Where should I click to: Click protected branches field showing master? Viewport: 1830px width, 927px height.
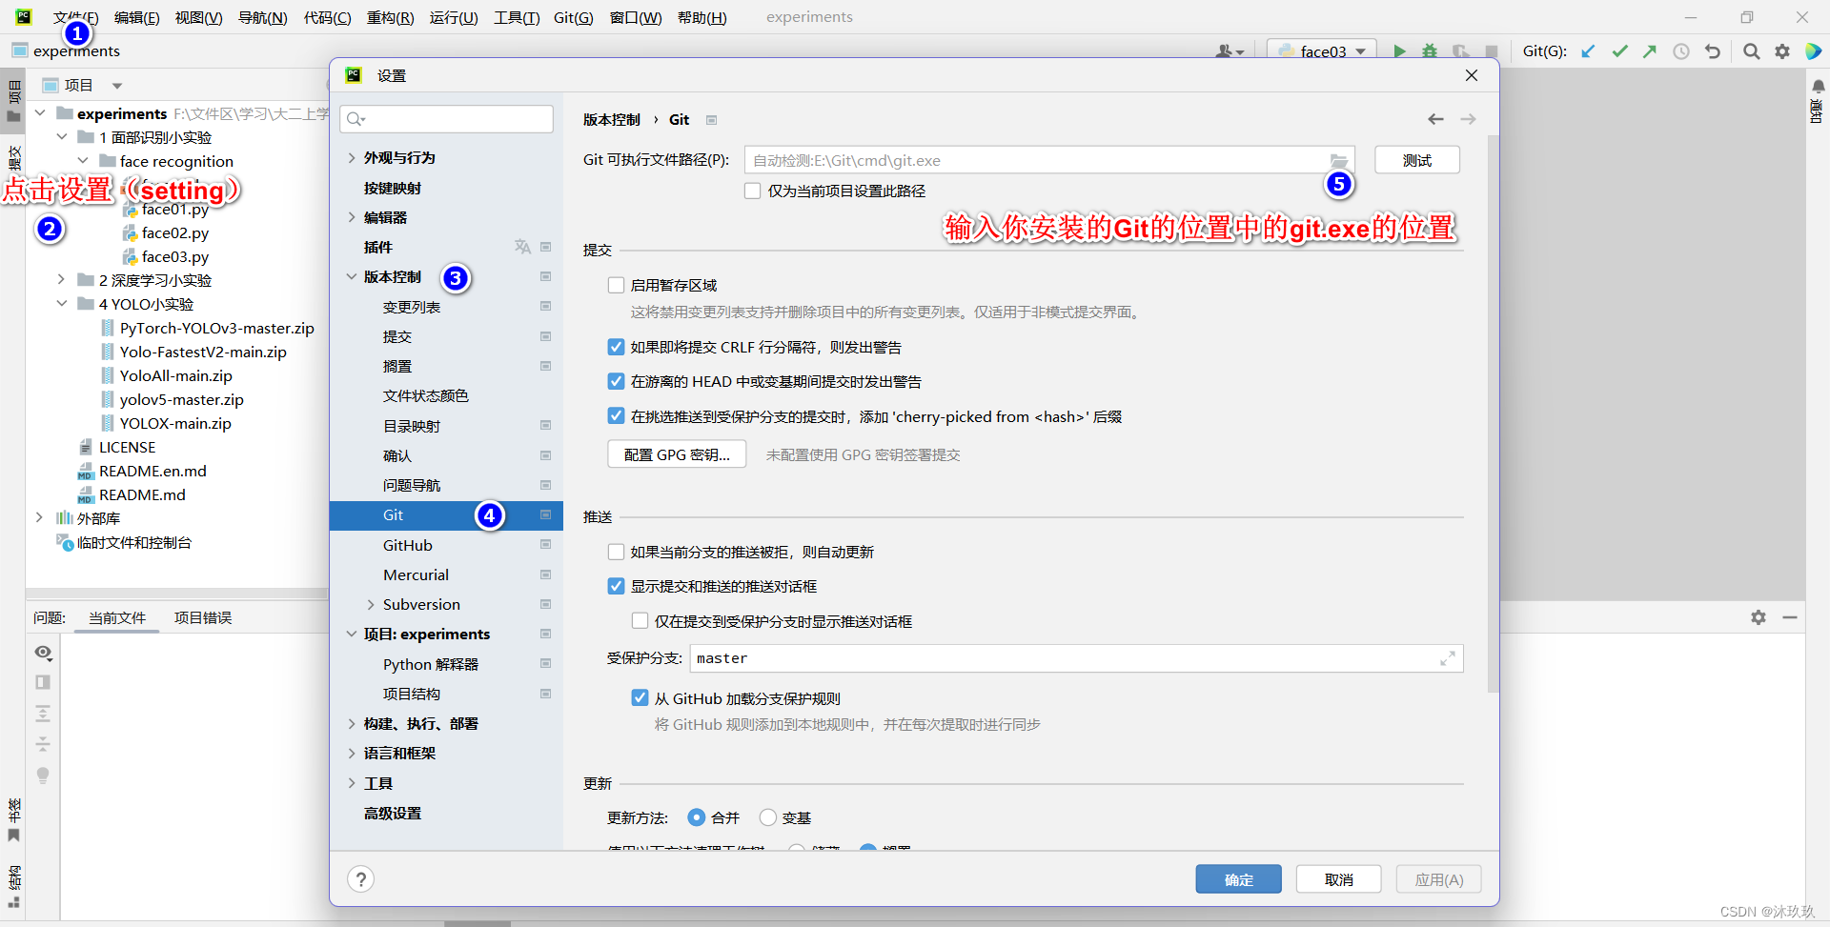click(1076, 658)
